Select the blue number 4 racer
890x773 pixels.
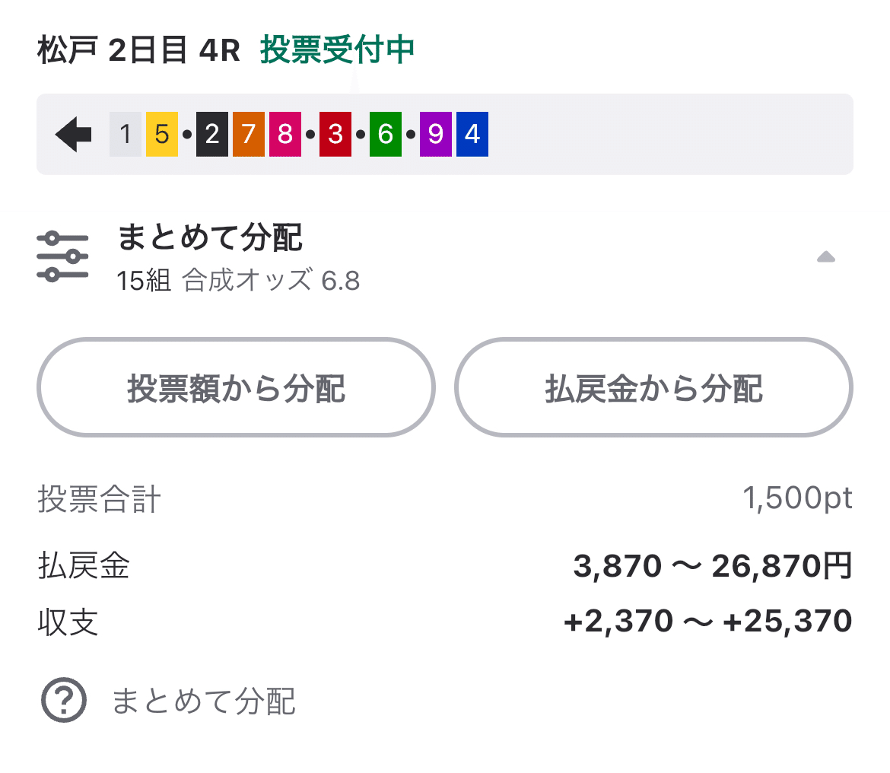pyautogui.click(x=472, y=134)
